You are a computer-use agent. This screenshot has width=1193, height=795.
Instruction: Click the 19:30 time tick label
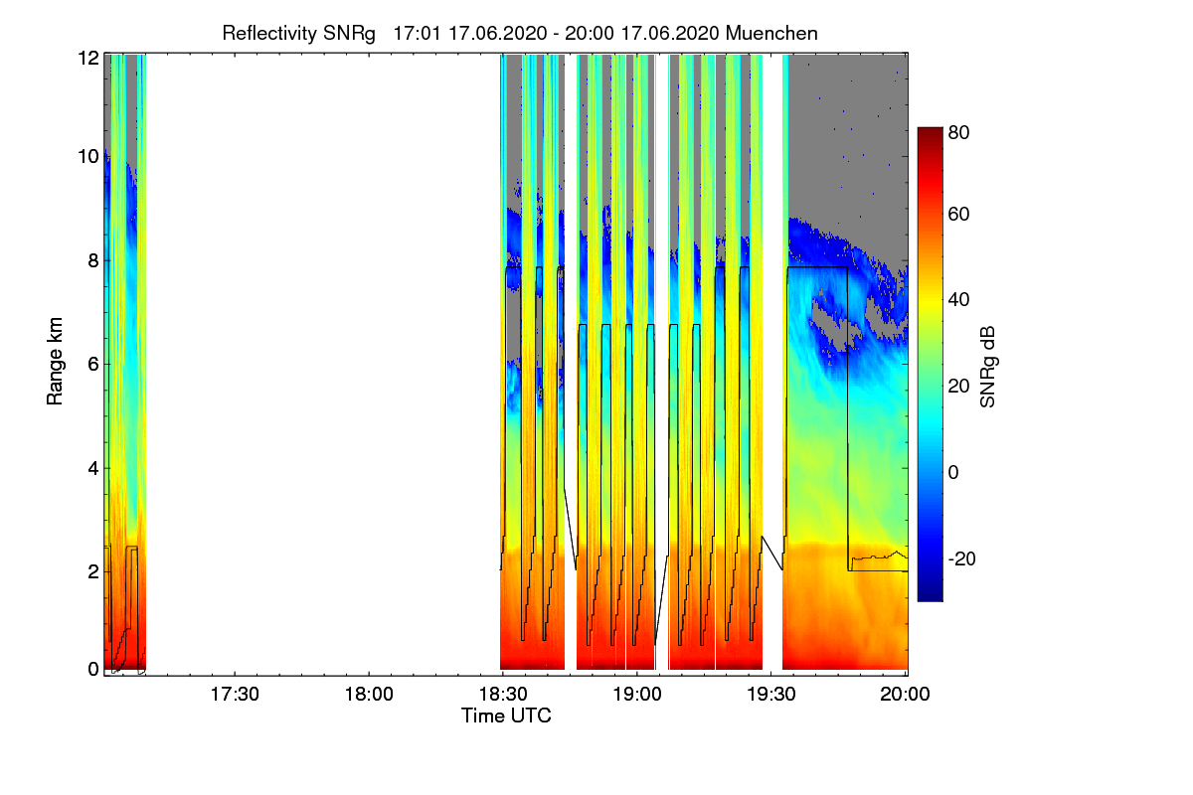pos(771,695)
